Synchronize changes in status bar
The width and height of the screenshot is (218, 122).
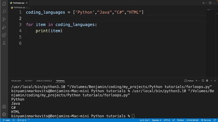coord(14,120)
